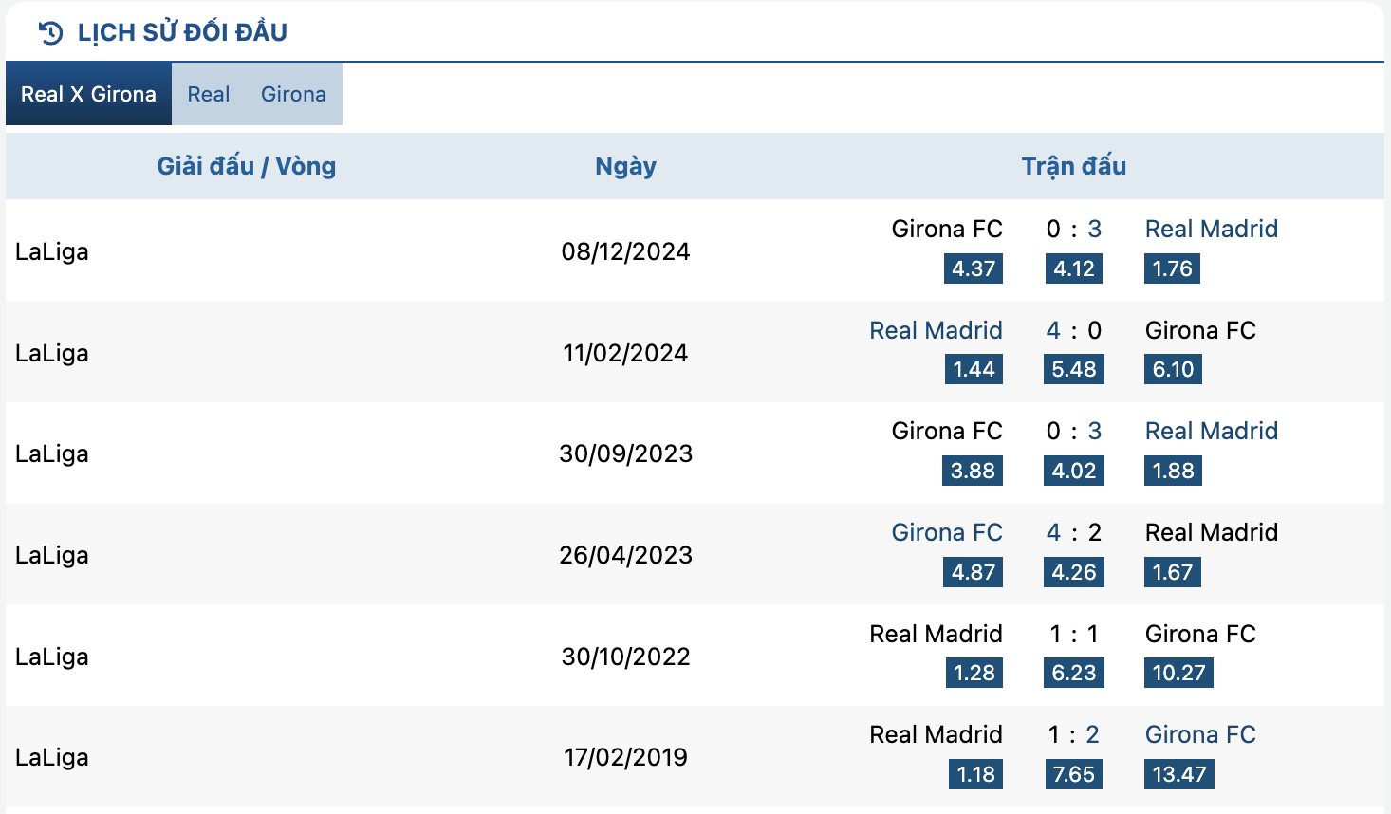Select the 4.26 odds box
This screenshot has height=814, width=1391.
1074,572
